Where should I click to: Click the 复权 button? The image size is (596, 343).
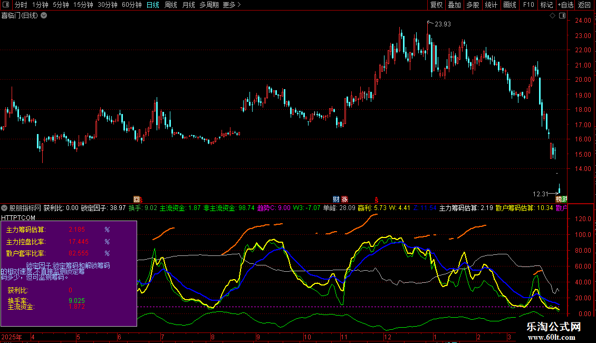tap(437, 5)
